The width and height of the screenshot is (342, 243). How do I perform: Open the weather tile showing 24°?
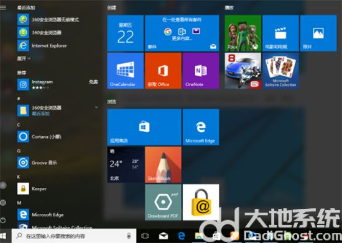point(126,164)
